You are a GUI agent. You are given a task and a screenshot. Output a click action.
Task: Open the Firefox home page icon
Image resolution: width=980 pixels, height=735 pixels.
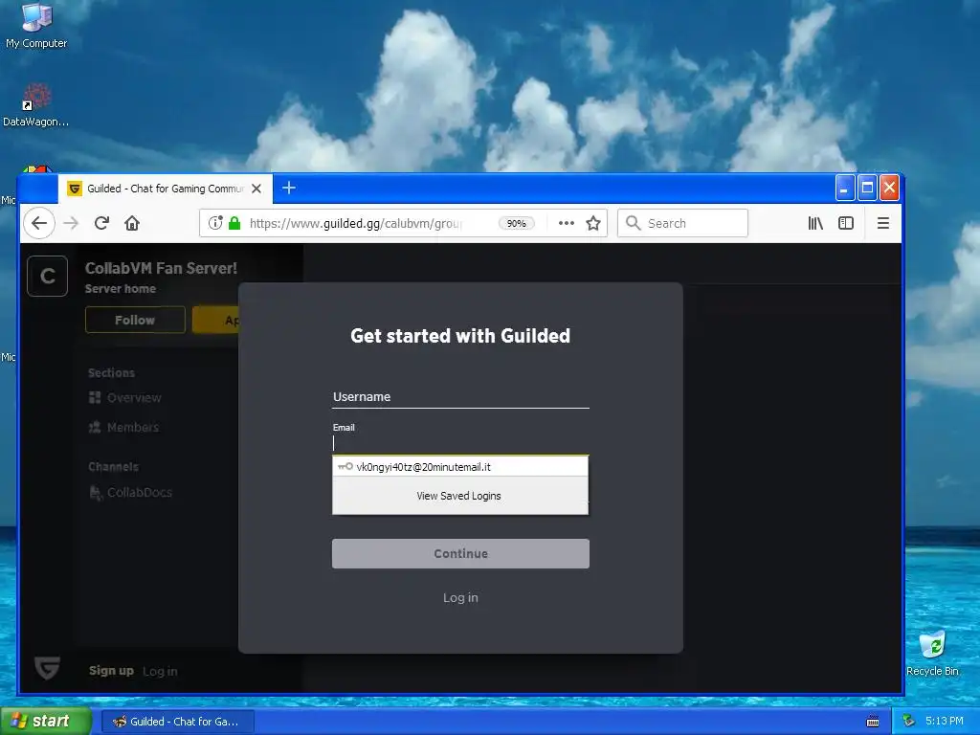click(x=132, y=223)
